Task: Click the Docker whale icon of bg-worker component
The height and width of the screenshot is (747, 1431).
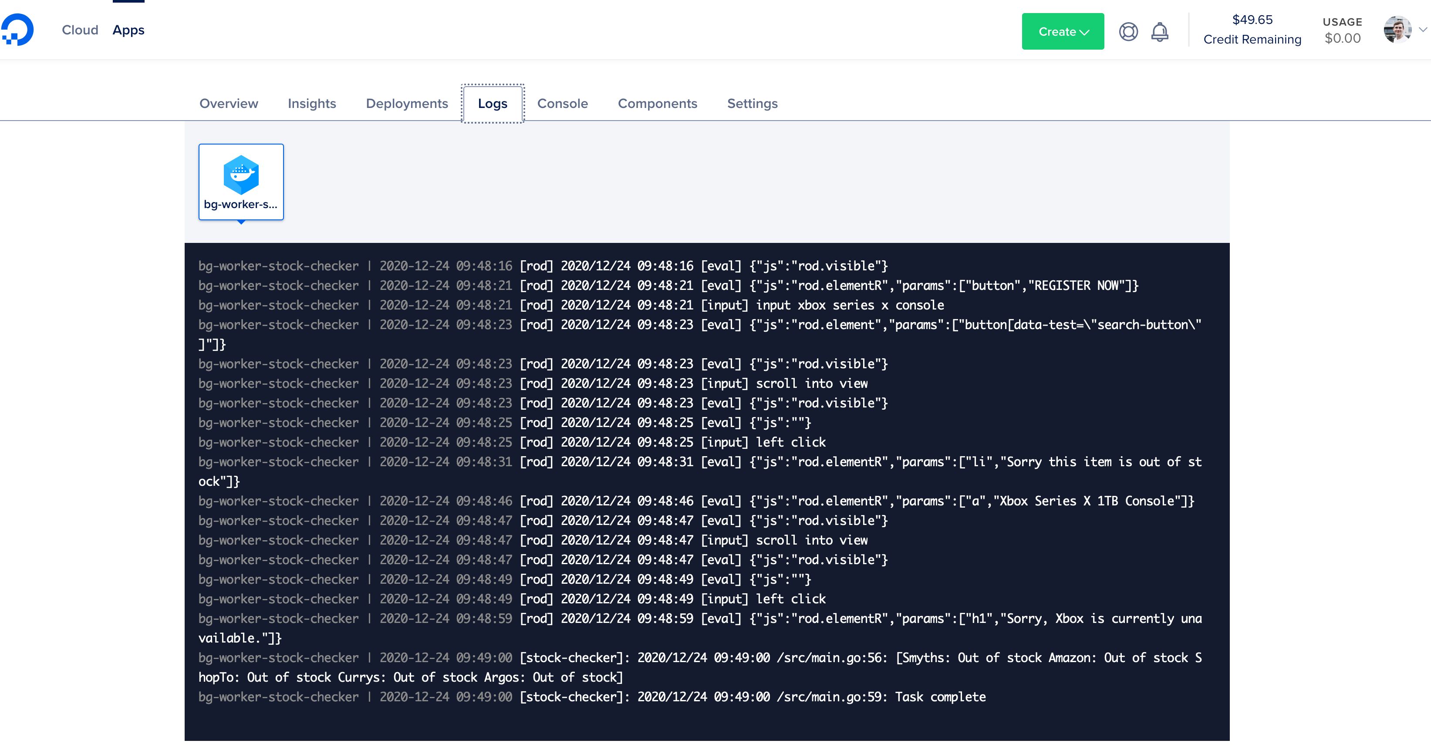Action: pyautogui.click(x=241, y=175)
